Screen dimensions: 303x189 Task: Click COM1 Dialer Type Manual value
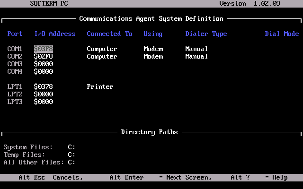point(196,49)
